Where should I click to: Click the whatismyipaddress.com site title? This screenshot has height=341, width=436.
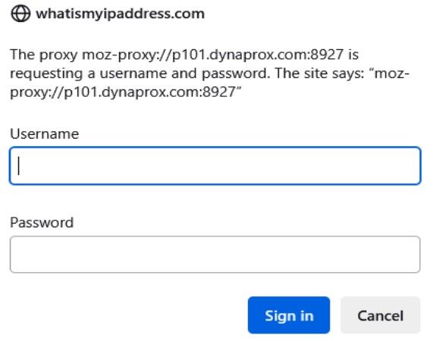(x=120, y=14)
